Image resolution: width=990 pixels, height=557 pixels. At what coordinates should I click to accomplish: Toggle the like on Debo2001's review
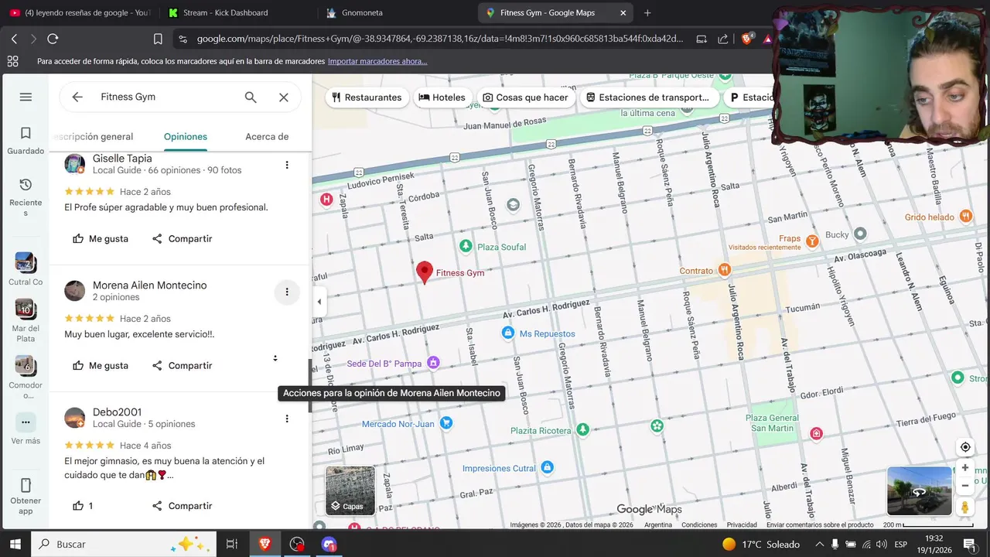pos(83,506)
